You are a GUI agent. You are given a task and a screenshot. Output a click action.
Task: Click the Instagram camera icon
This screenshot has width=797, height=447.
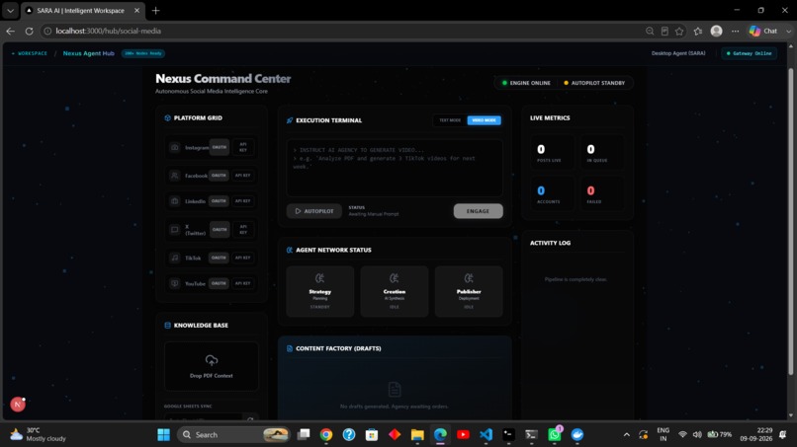click(174, 147)
